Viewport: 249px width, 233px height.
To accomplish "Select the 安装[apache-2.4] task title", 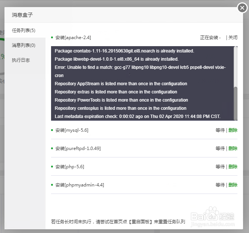I will tap(73, 38).
